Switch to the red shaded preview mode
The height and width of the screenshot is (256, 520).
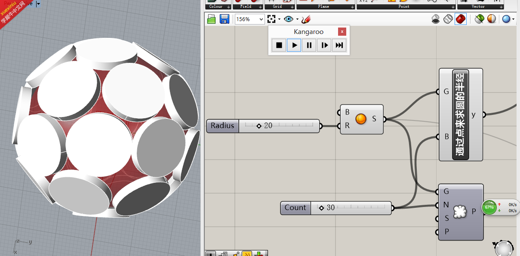(x=461, y=19)
